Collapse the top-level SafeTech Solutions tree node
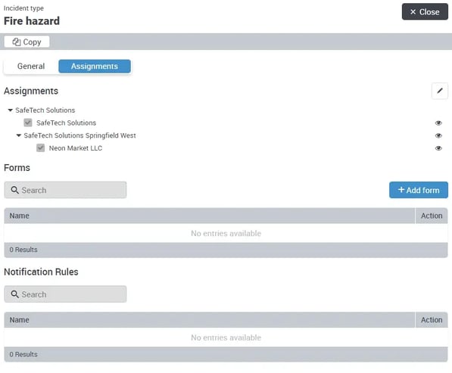Viewport: 452px width, 373px height. [11, 110]
